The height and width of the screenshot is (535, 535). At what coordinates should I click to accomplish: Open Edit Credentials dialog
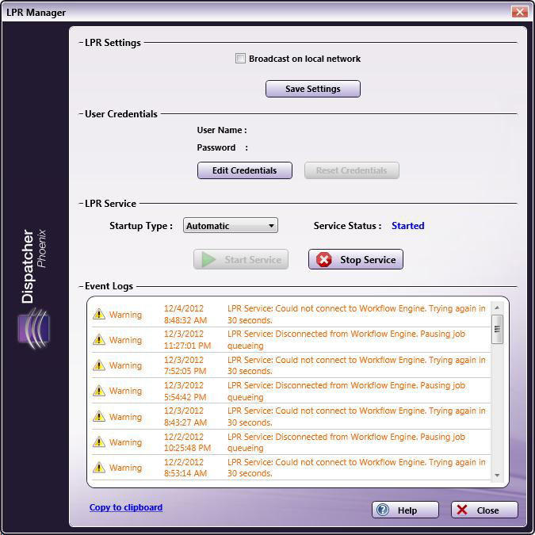point(245,170)
